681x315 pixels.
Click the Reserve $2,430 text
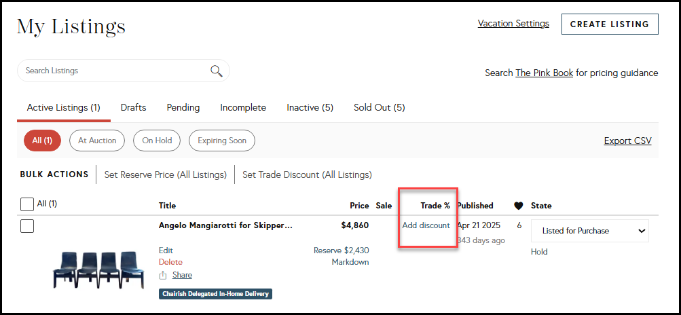point(342,251)
